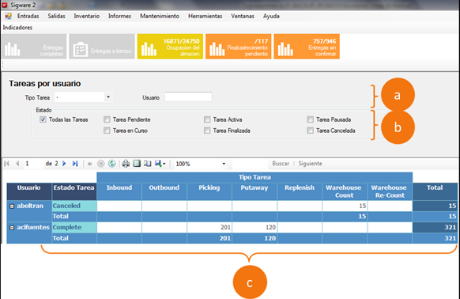Go to next report page
460x299 pixels.
(64, 164)
